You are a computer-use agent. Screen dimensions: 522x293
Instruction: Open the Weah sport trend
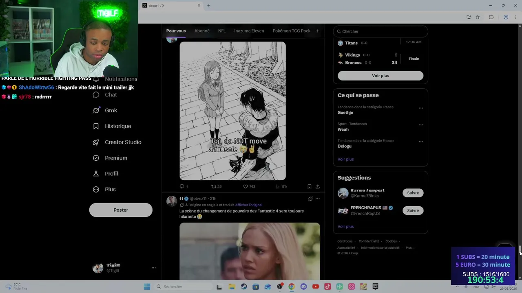tap(343, 129)
